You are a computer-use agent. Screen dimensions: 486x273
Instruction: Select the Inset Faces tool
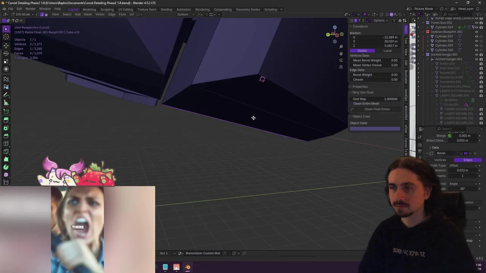6,128
